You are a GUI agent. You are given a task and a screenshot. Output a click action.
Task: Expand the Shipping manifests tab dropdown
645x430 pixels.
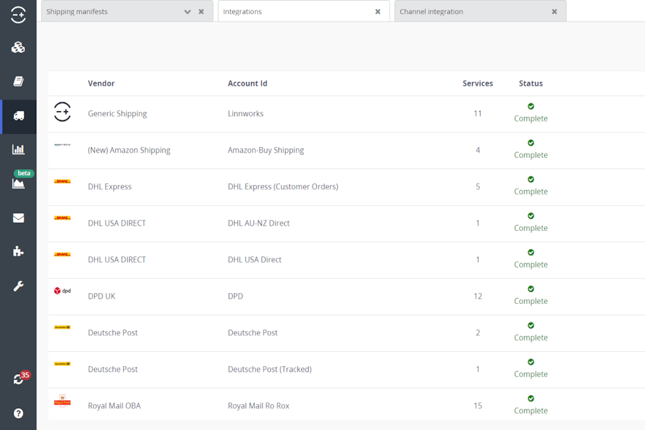(187, 12)
